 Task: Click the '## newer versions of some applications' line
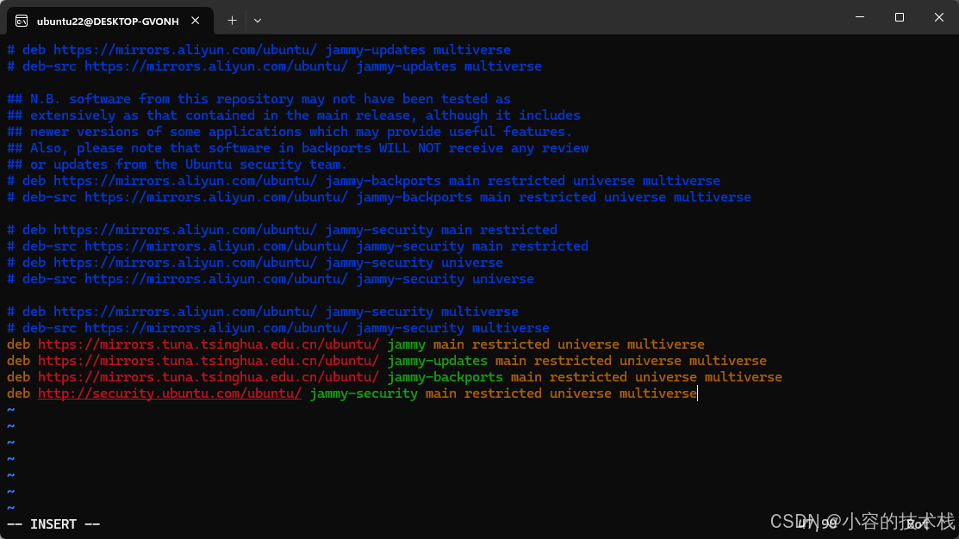[290, 132]
